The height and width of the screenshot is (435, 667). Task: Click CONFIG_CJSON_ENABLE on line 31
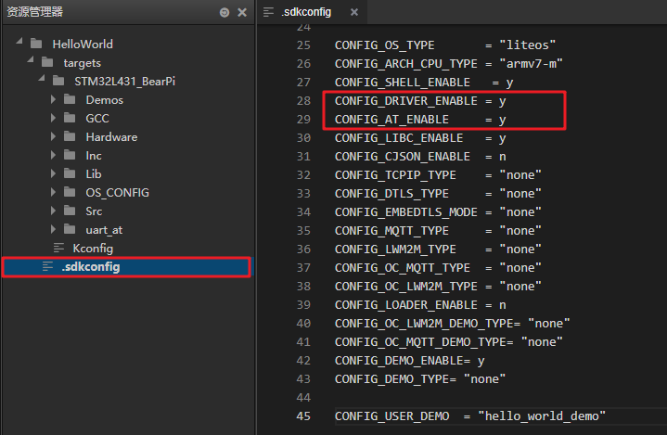tap(403, 157)
